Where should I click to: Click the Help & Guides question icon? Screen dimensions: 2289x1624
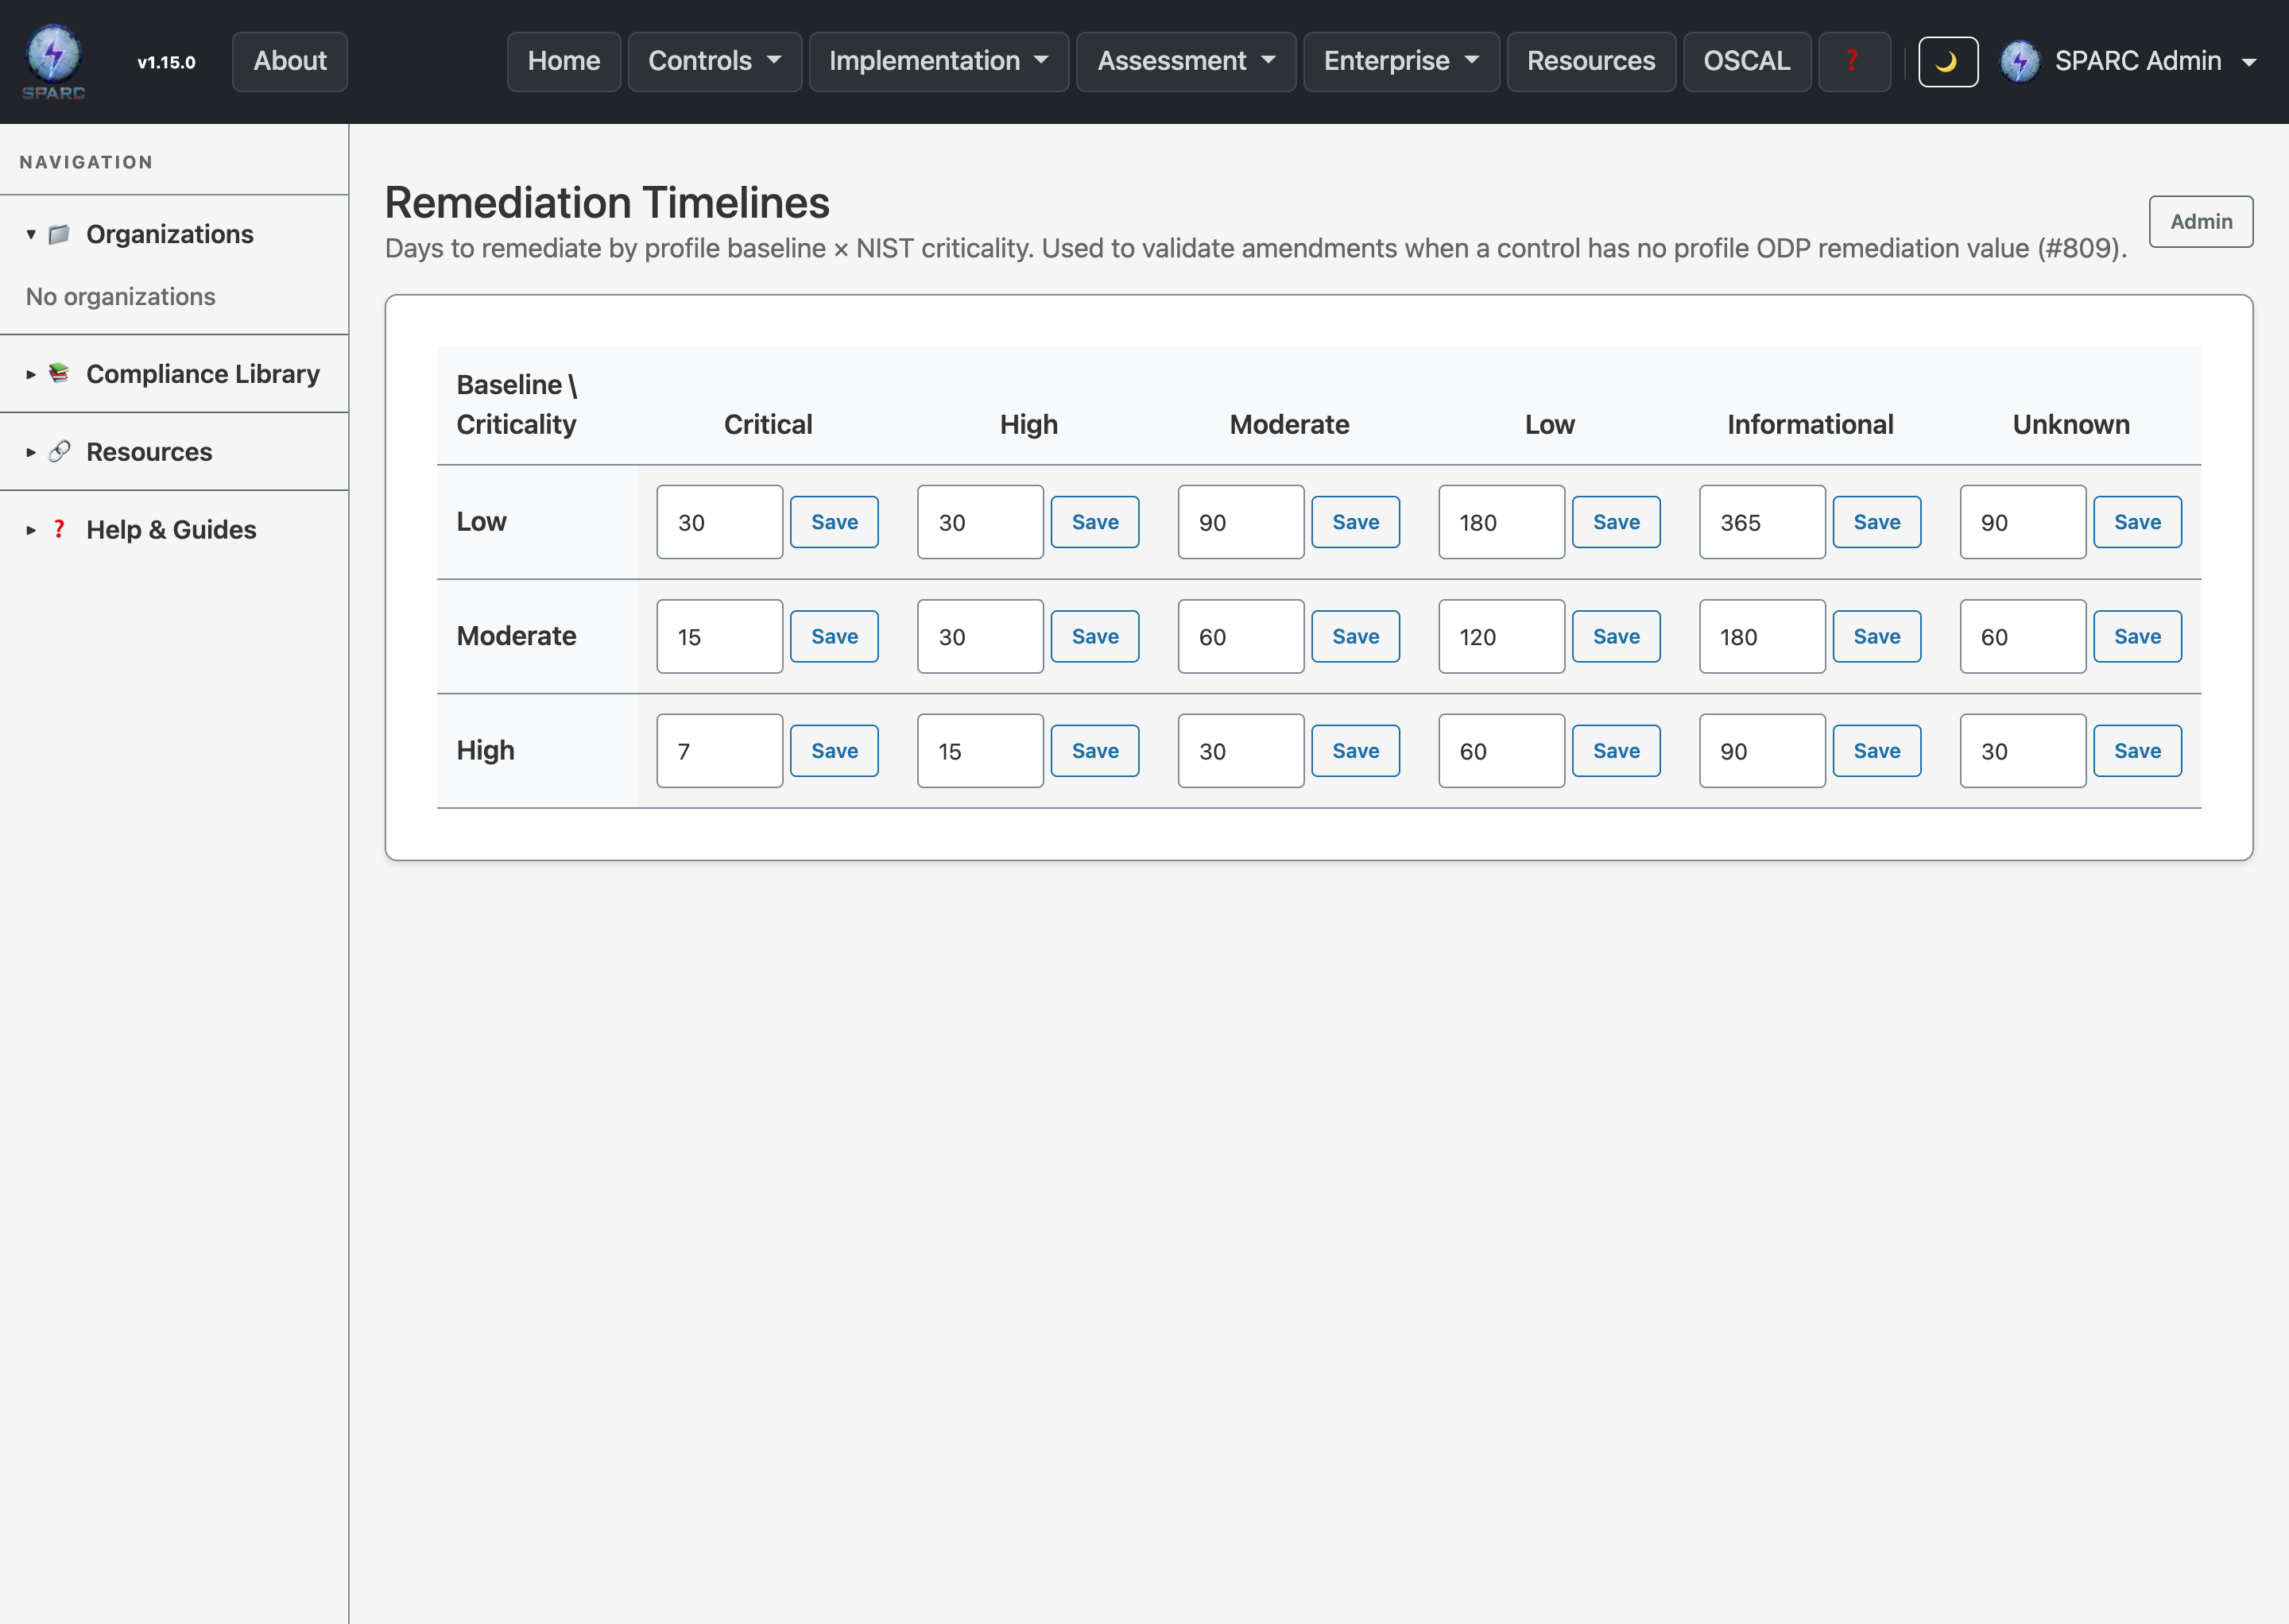tap(59, 529)
